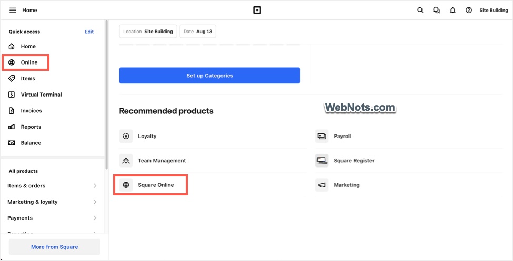
Task: Click the search magnifier icon
Action: click(x=420, y=10)
